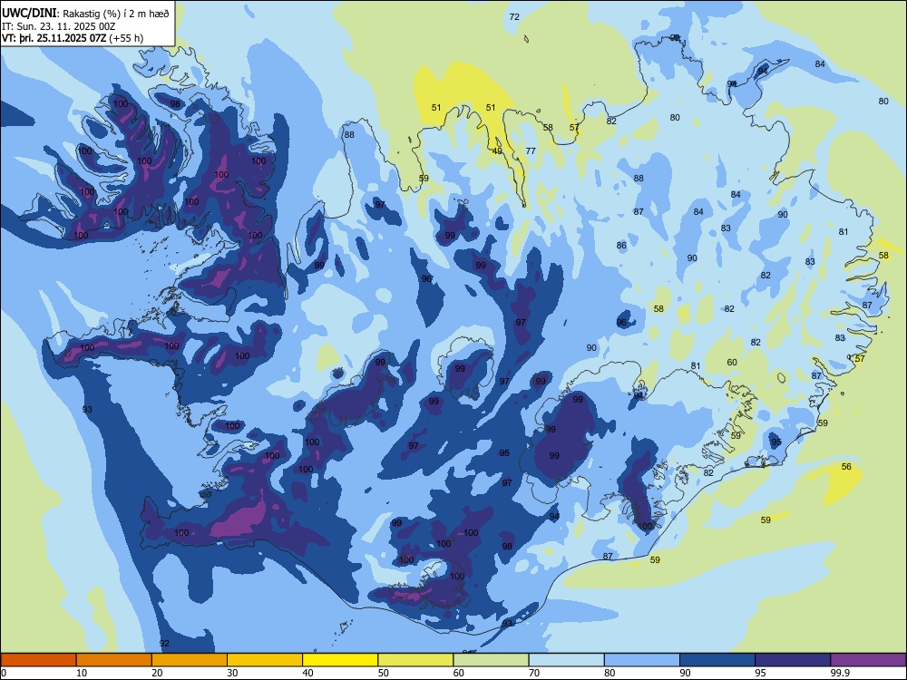
Task: Select the '50' legend tick label
Action: click(x=384, y=673)
